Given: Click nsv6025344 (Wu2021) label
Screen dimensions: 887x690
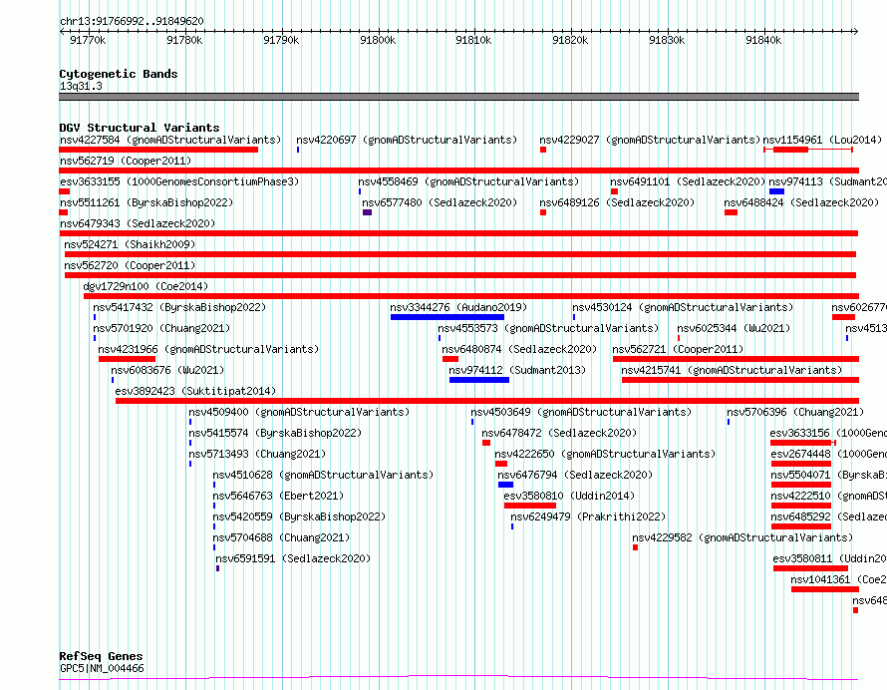Looking at the screenshot, I should [734, 328].
